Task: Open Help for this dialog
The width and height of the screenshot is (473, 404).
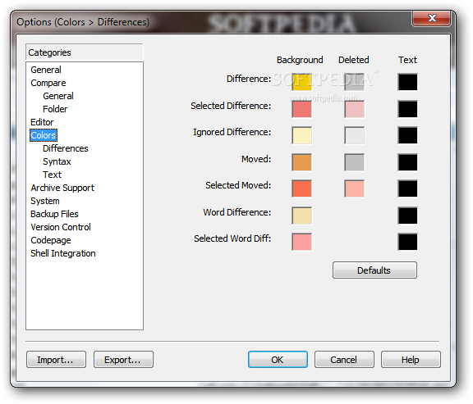Action: point(411,360)
